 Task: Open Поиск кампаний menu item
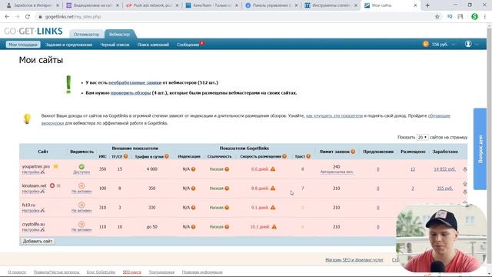[x=153, y=45]
